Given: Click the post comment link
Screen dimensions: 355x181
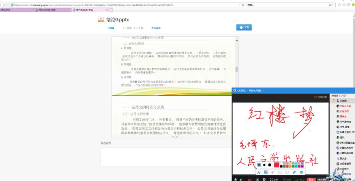Looking at the screenshot, I should click(x=156, y=28).
